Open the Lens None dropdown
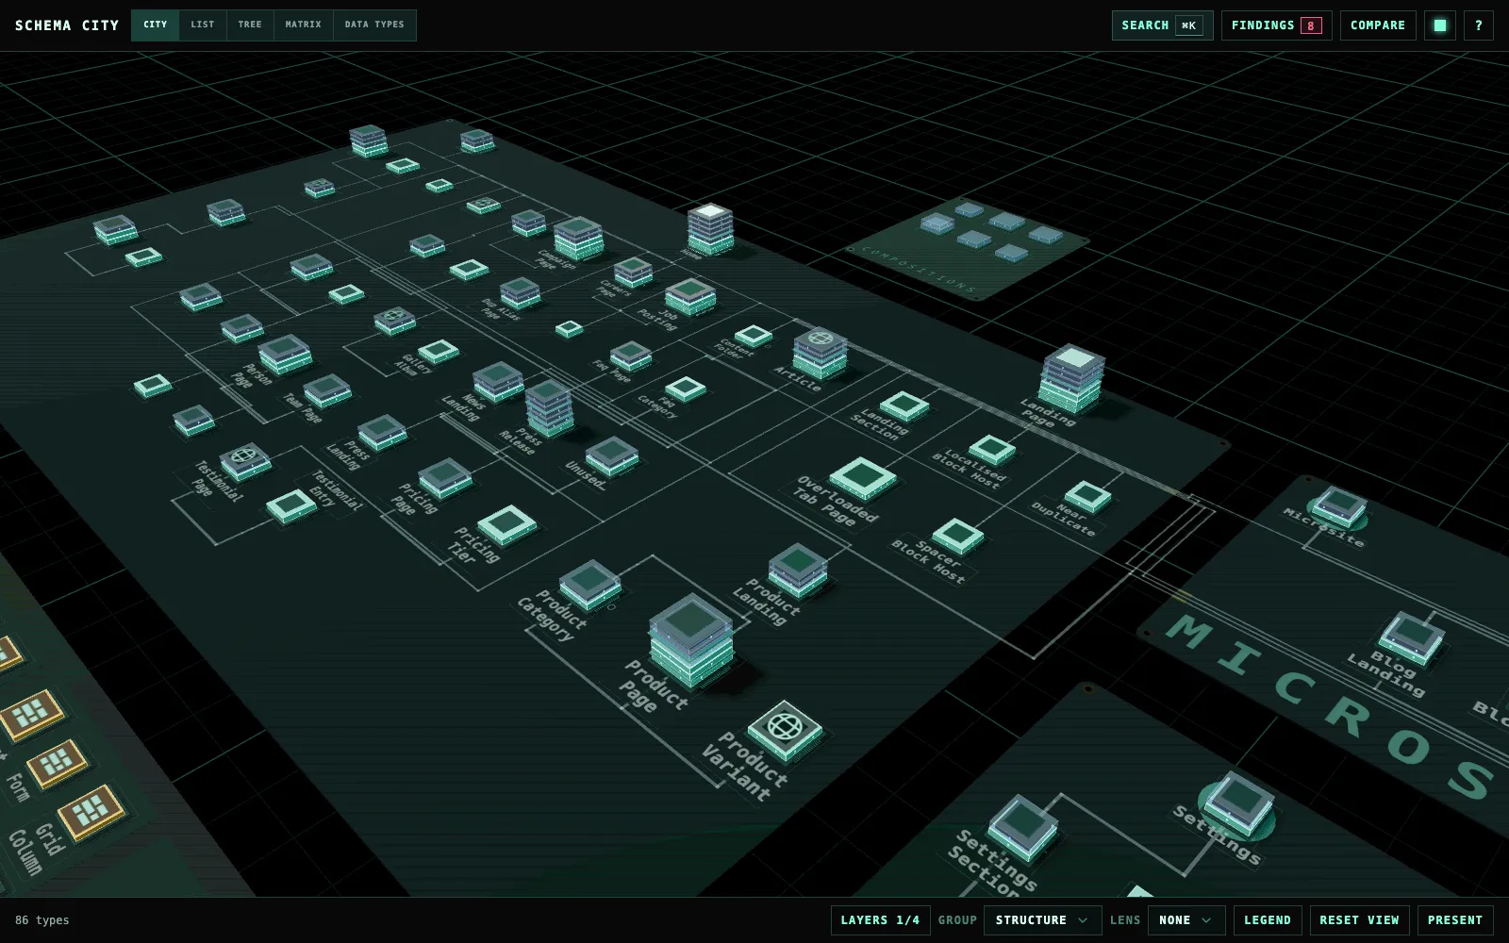The width and height of the screenshot is (1509, 943). click(x=1186, y=920)
